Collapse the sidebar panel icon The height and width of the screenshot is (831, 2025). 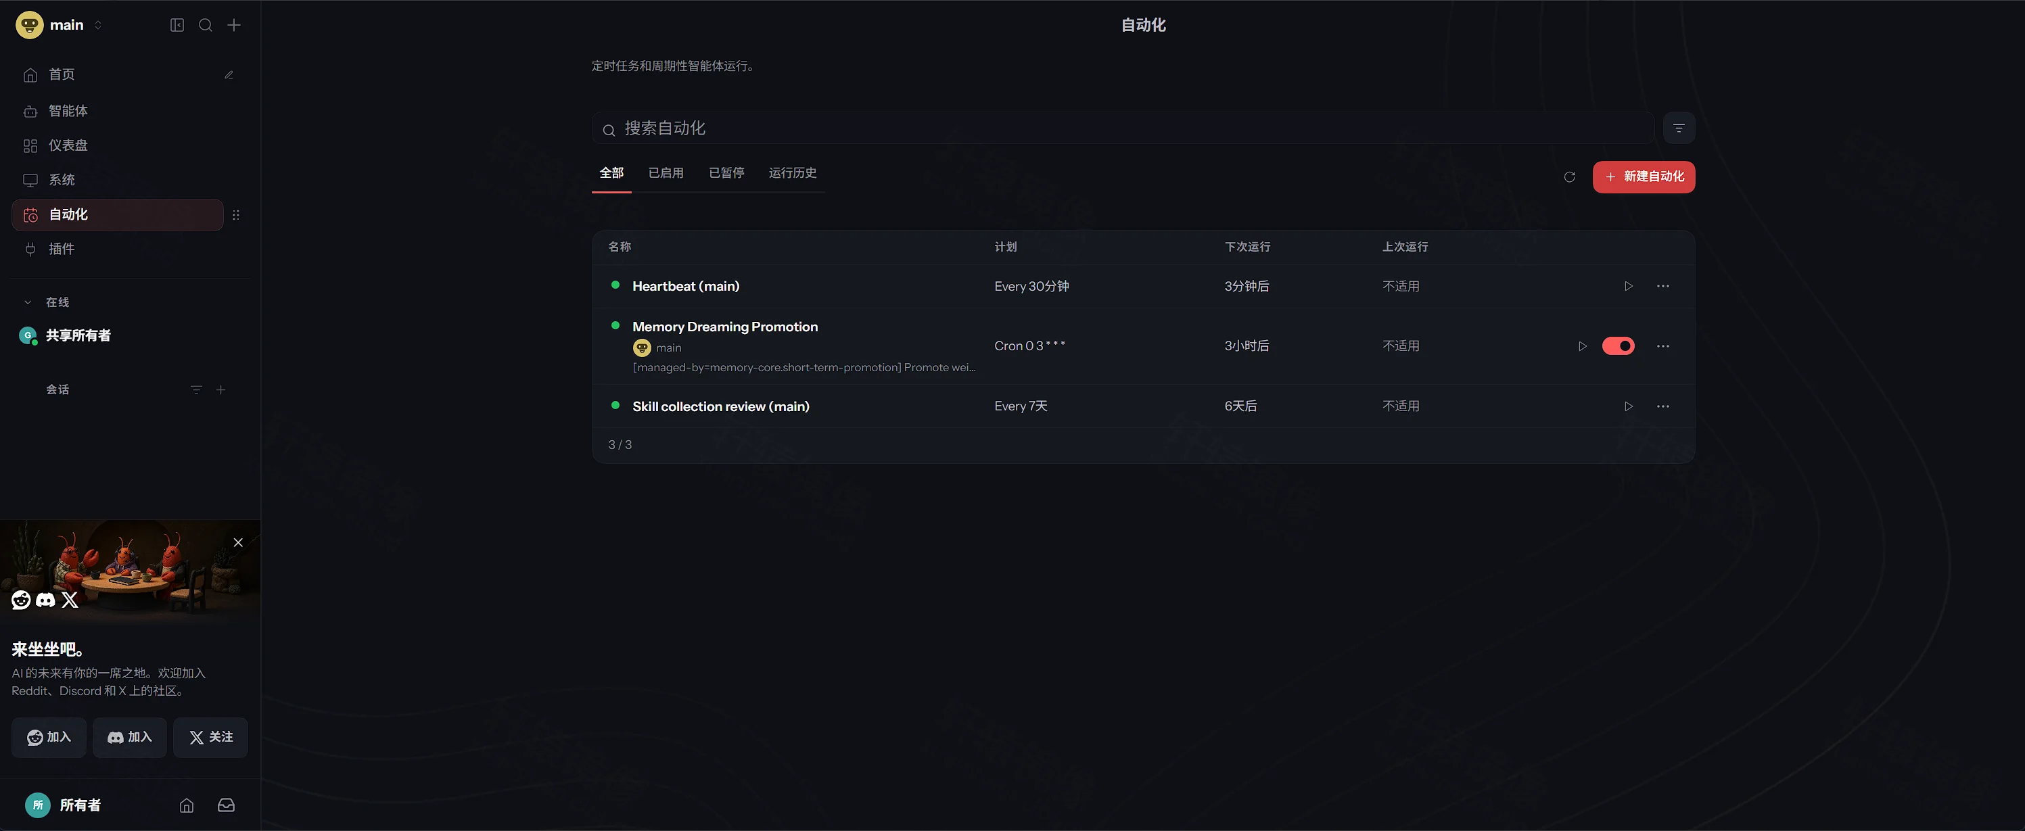pos(177,25)
